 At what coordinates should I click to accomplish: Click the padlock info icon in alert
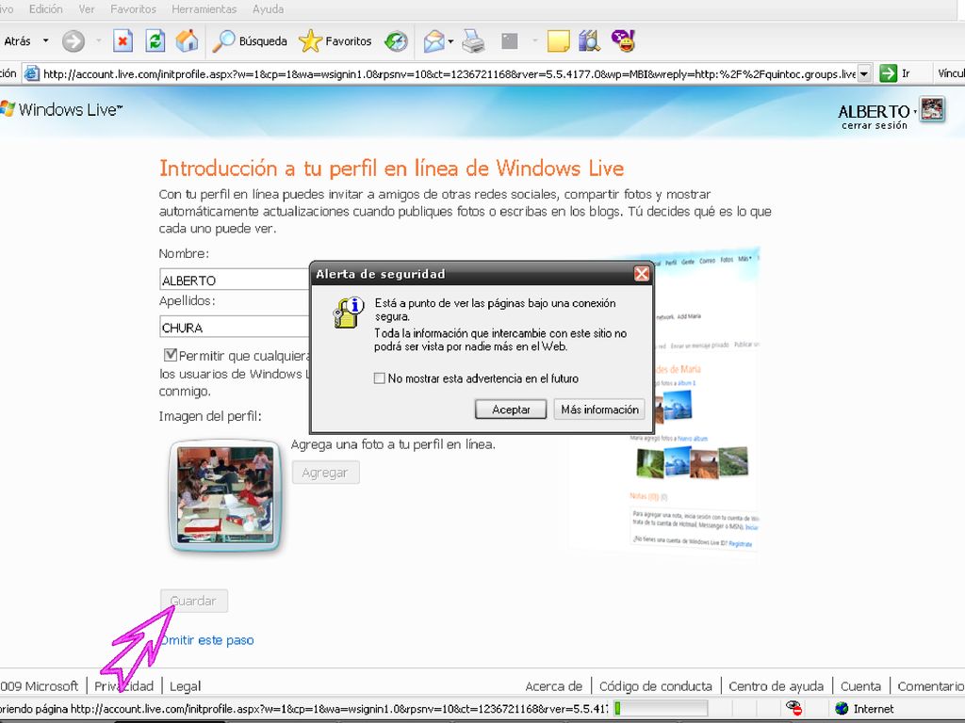[349, 313]
